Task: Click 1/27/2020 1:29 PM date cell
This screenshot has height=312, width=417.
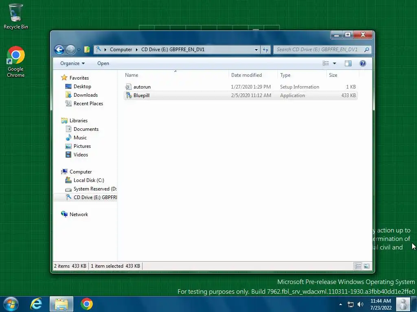Action: click(251, 87)
